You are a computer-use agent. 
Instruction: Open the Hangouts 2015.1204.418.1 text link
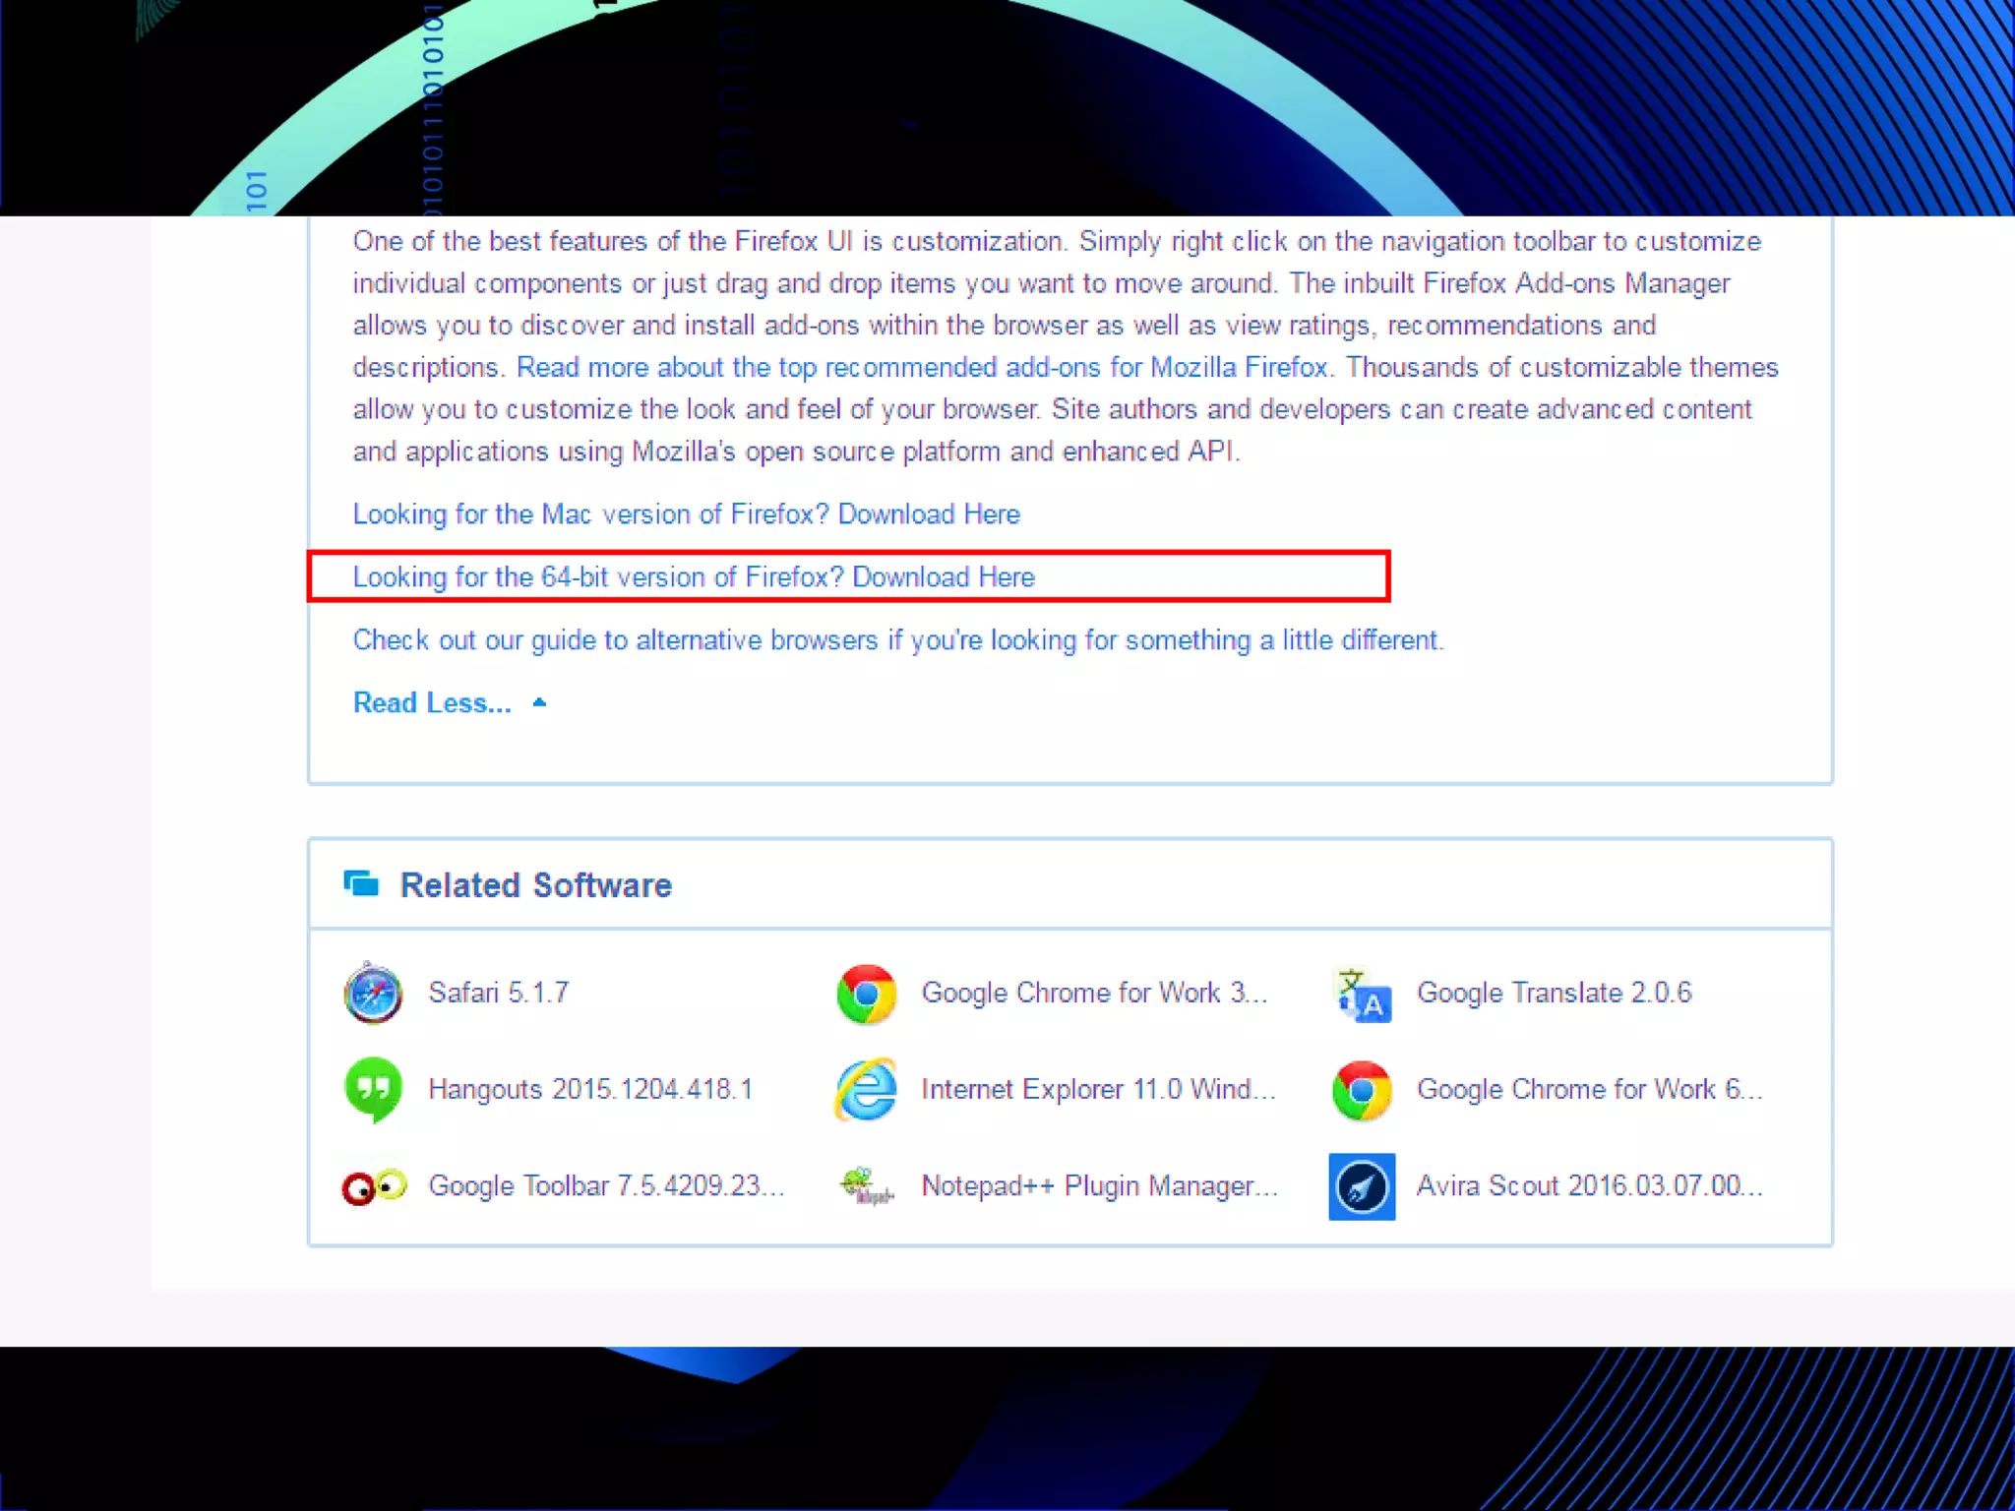tap(590, 1089)
